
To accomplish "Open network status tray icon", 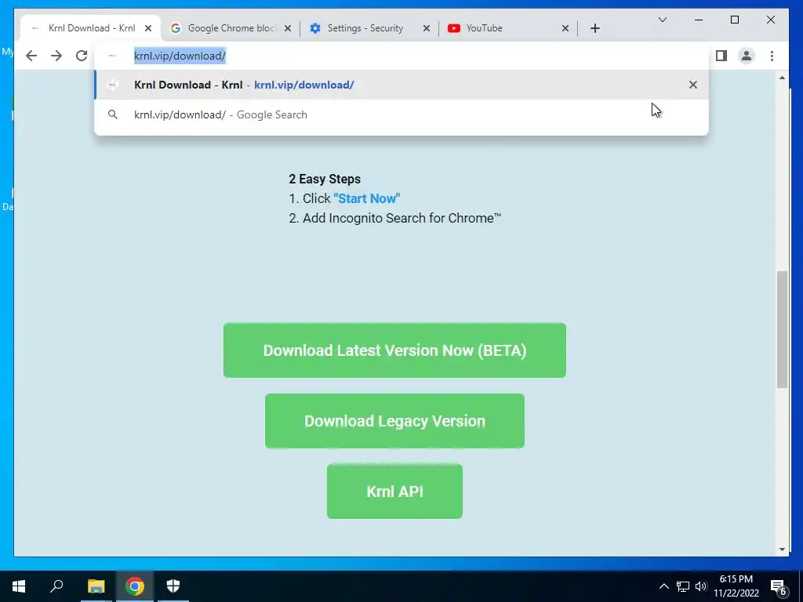I will (683, 586).
